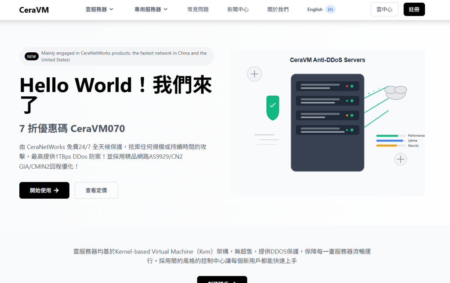Expand the 雲服務器 dropdown menu
This screenshot has height=283, width=450.
(99, 10)
